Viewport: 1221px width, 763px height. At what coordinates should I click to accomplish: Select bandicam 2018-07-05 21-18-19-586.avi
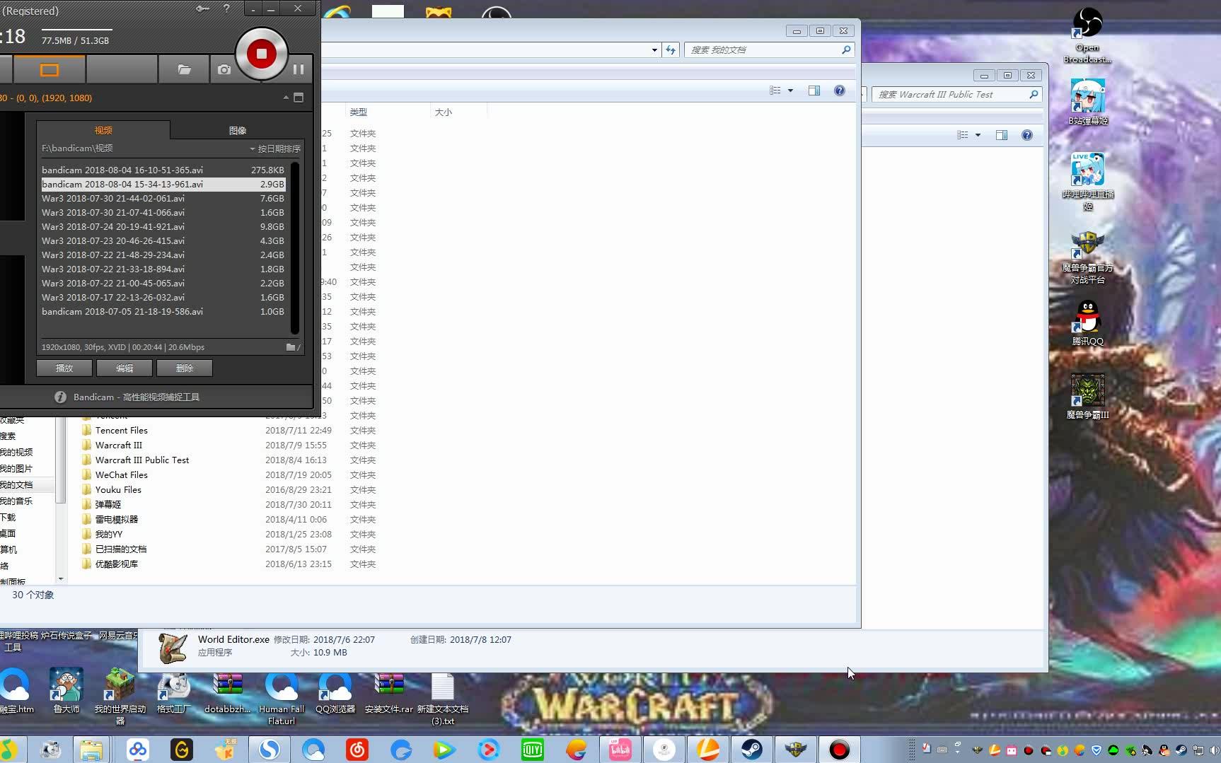tap(163, 311)
